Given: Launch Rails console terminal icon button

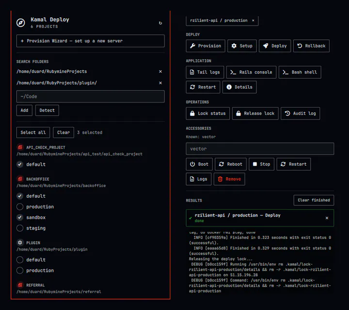Looking at the screenshot, I should pyautogui.click(x=251, y=72).
